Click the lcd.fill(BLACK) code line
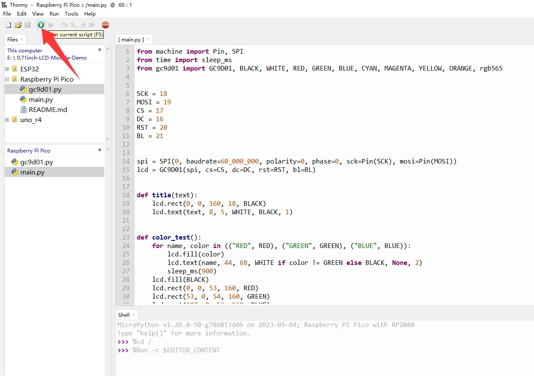 [x=180, y=279]
